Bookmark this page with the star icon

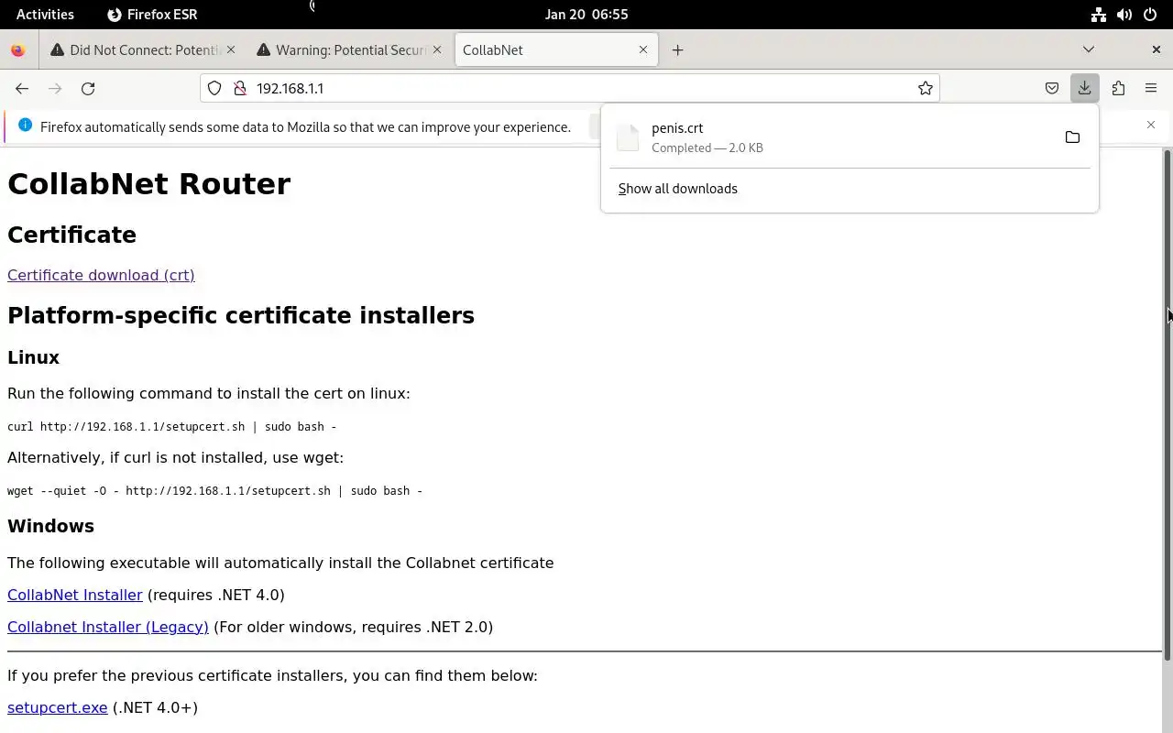pos(926,88)
